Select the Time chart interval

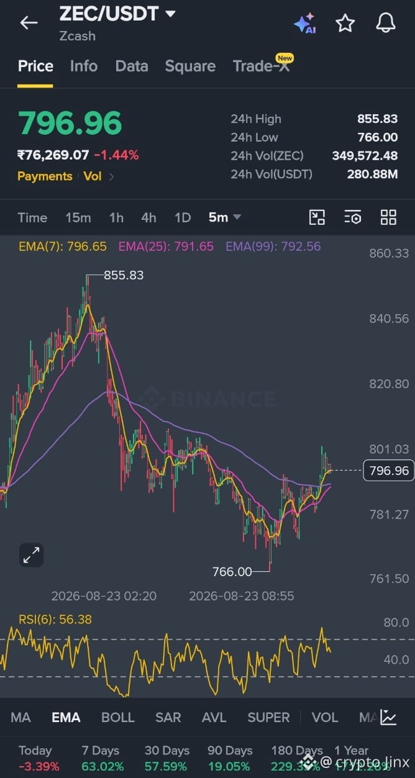click(x=32, y=217)
